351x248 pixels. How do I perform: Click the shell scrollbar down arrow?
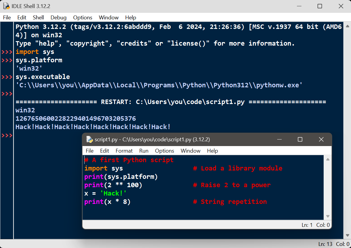pos(347,235)
